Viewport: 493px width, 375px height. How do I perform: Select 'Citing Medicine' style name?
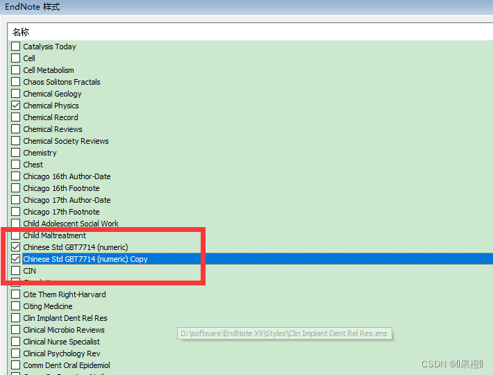click(48, 306)
